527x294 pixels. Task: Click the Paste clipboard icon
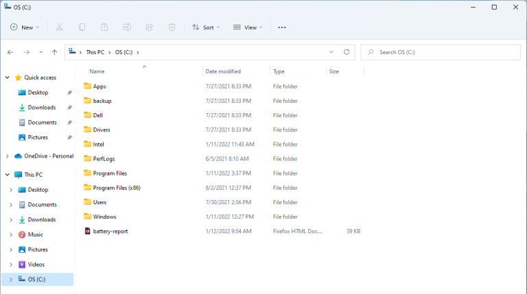[x=104, y=27]
